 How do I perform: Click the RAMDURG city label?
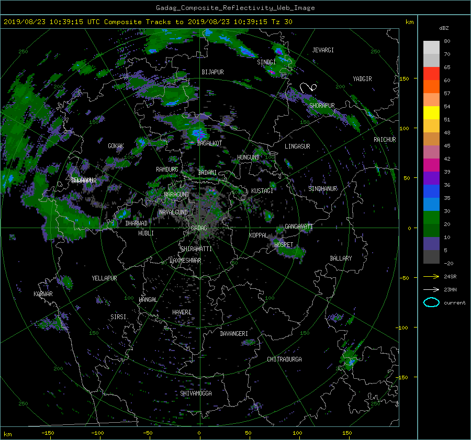pyautogui.click(x=167, y=170)
